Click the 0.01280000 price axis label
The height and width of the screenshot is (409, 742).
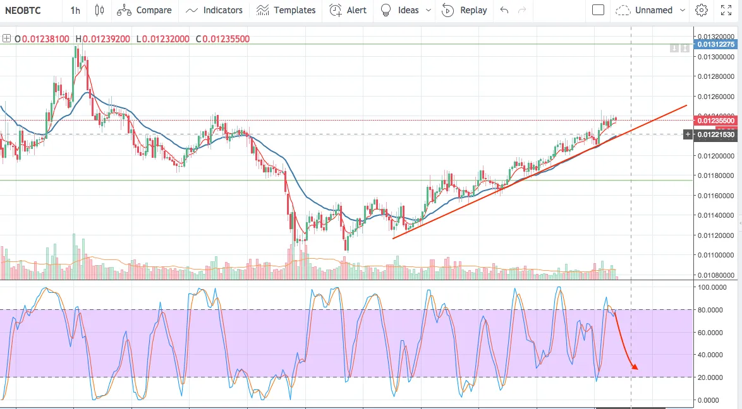tap(716, 76)
